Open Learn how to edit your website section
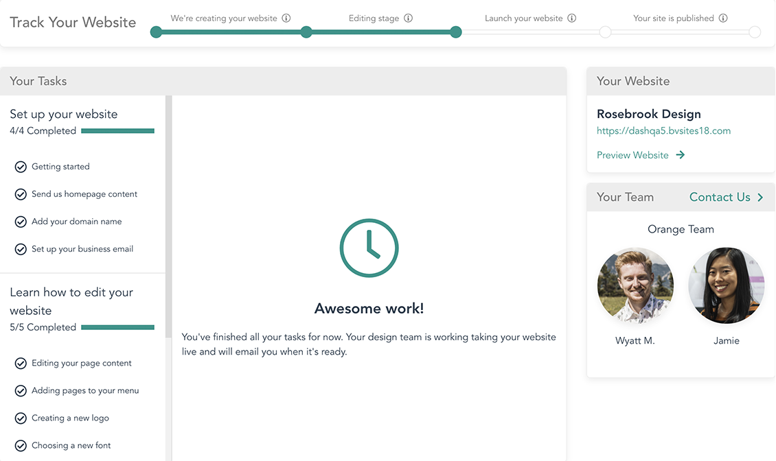 click(71, 301)
